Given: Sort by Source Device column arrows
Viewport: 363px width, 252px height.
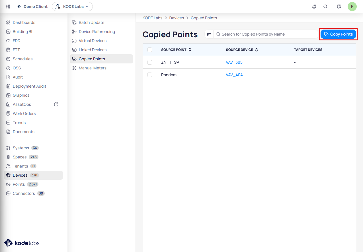Looking at the screenshot, I should point(256,50).
